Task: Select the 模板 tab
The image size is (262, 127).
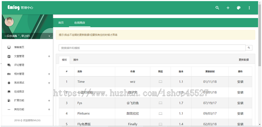Action: point(64,60)
